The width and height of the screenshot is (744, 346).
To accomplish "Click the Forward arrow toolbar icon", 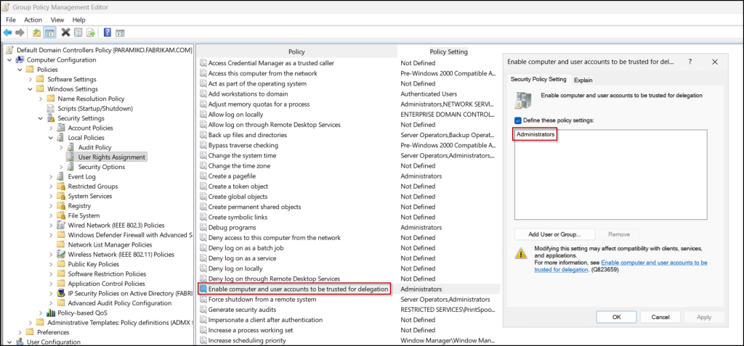I will tap(20, 33).
